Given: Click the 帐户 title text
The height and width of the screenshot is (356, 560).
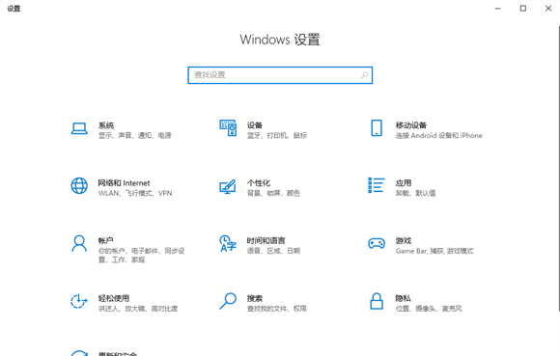Looking at the screenshot, I should point(105,240).
